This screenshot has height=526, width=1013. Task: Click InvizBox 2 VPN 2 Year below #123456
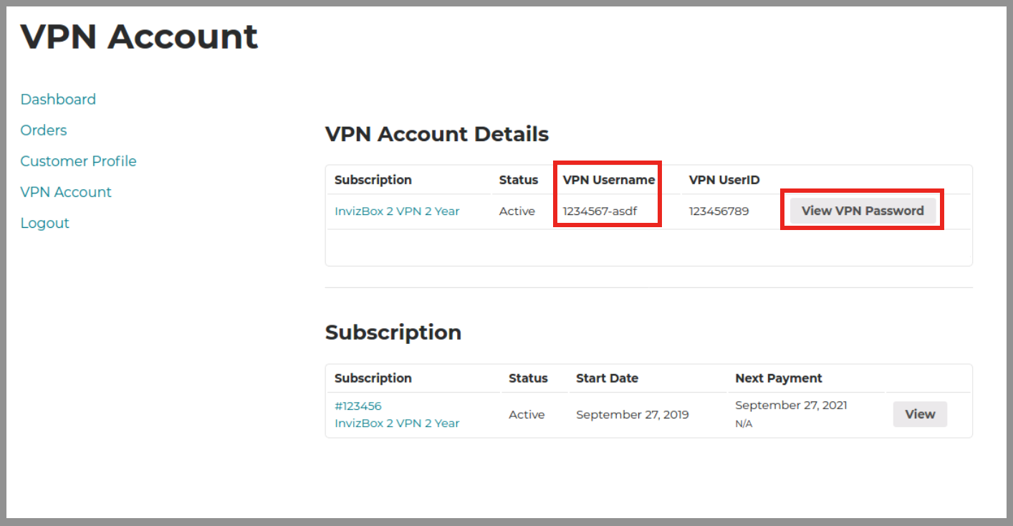pyautogui.click(x=397, y=424)
